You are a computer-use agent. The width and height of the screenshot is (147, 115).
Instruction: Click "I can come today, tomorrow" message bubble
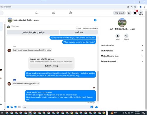[32, 50]
